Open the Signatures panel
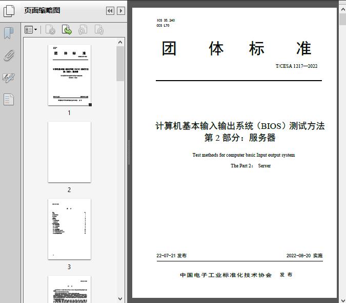The width and height of the screenshot is (346, 303). click(x=9, y=78)
